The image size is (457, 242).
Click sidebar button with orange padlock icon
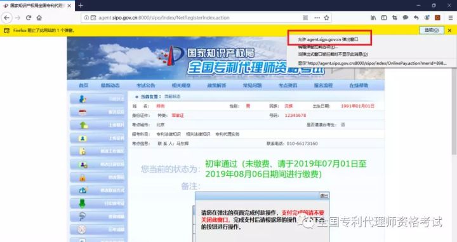(x=97, y=177)
